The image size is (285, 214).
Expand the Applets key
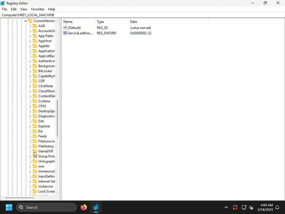30,46
